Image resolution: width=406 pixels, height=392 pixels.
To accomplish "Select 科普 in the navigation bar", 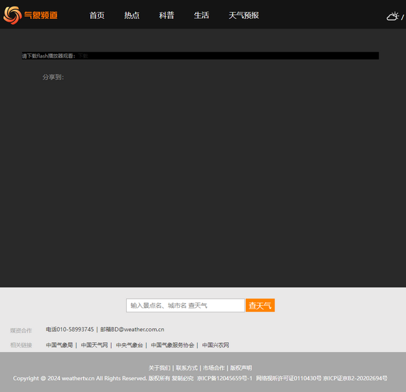I will (167, 15).
